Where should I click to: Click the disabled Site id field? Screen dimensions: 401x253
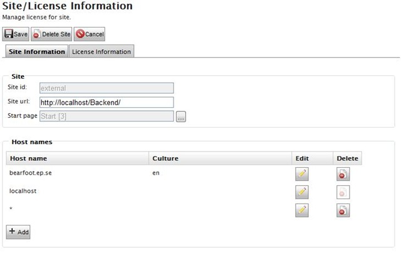(x=105, y=88)
